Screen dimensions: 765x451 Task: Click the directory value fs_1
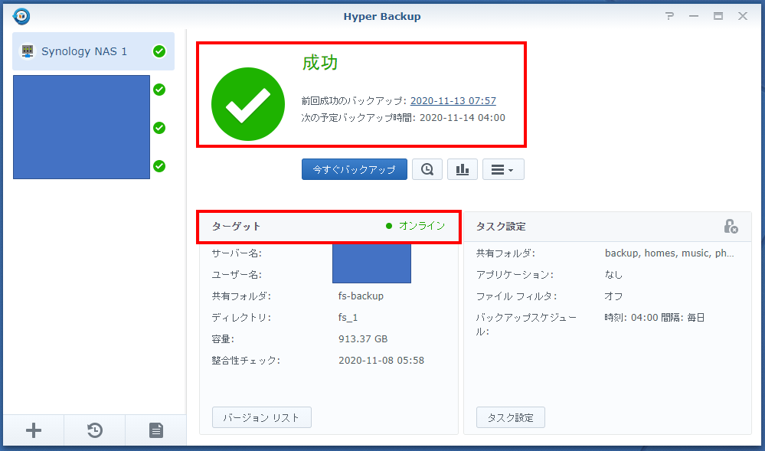(348, 318)
